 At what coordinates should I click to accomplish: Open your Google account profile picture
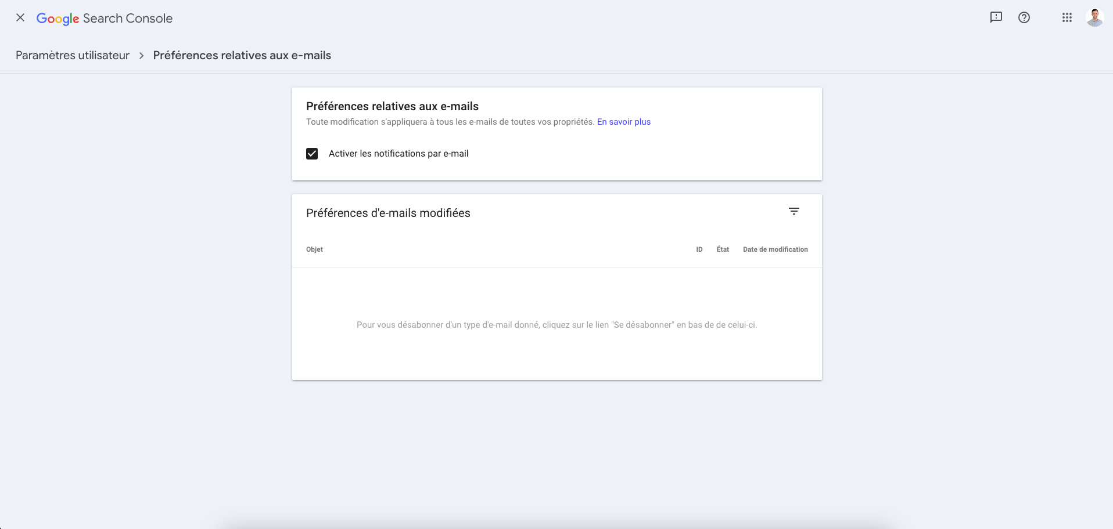tap(1094, 17)
